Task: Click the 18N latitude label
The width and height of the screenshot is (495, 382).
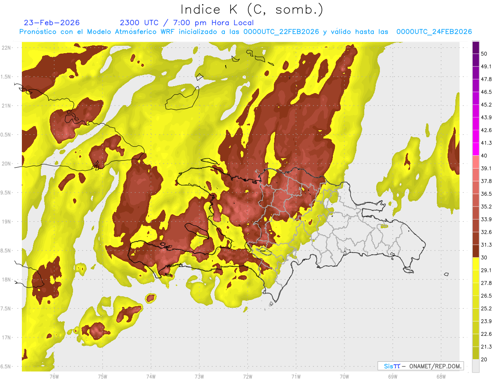Action: [6, 279]
